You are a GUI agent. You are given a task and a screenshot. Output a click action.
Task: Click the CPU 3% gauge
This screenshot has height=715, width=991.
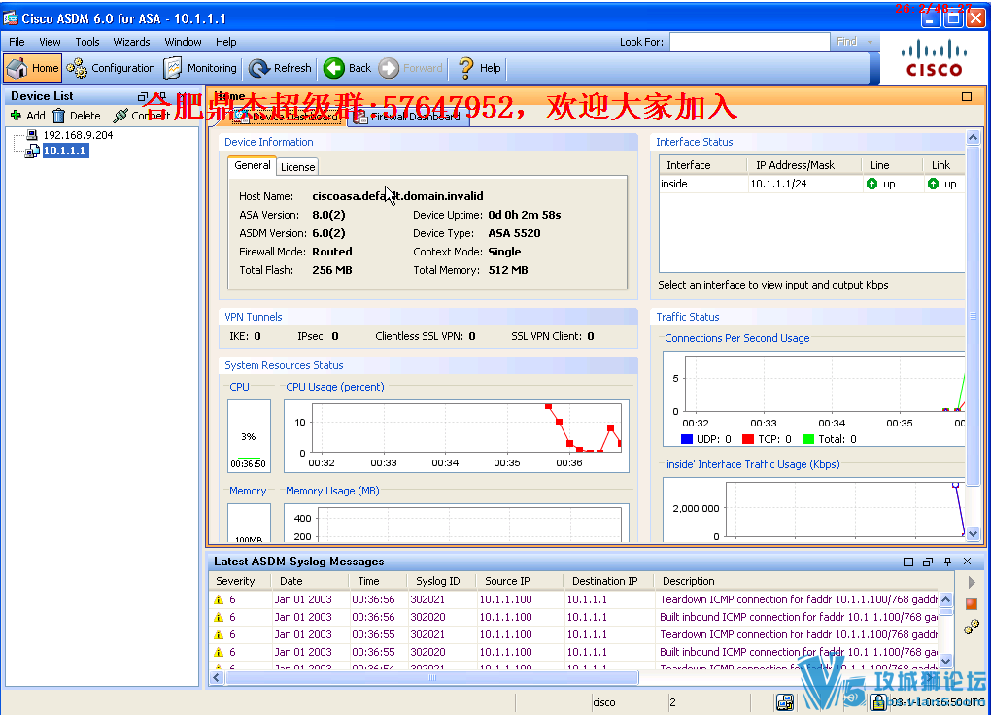pyautogui.click(x=249, y=435)
